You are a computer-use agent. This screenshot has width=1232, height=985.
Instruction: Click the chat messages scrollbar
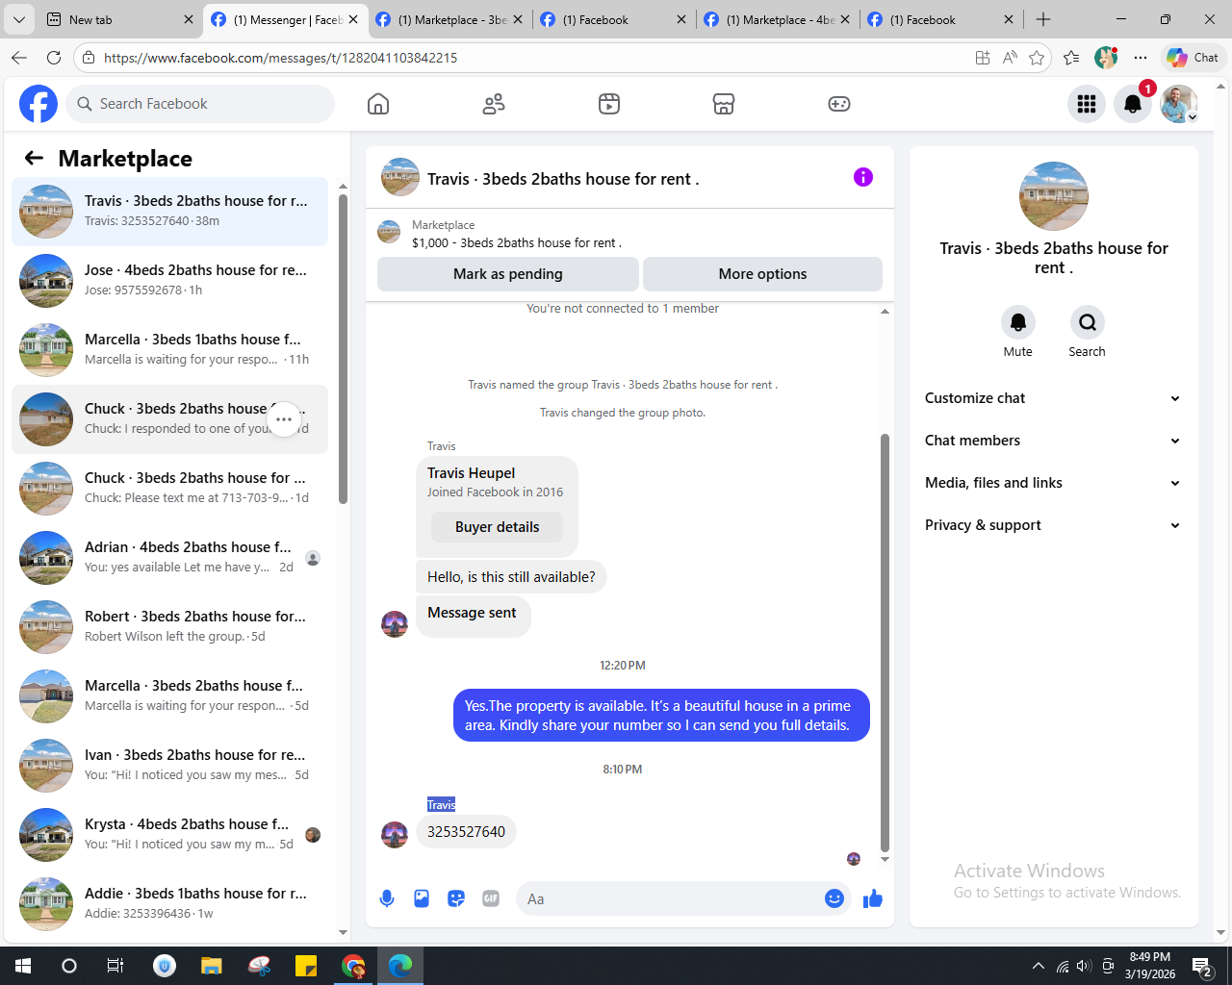tap(885, 642)
